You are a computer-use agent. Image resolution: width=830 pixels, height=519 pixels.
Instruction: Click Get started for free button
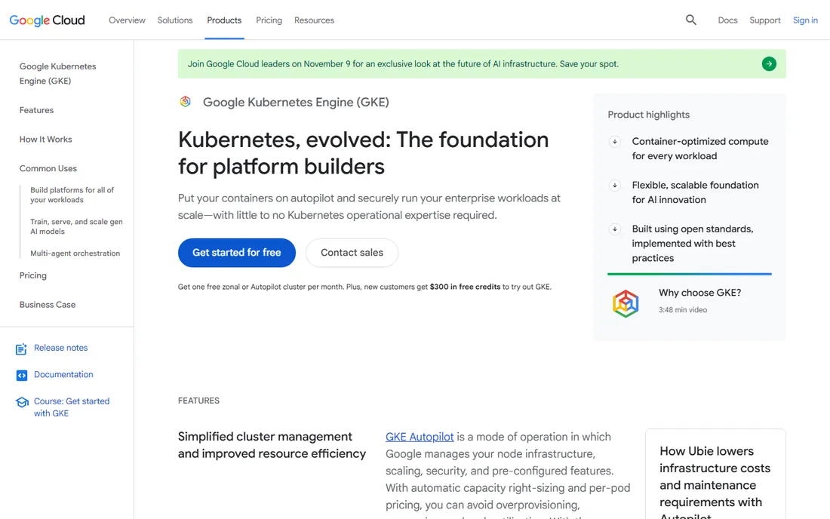(x=237, y=253)
